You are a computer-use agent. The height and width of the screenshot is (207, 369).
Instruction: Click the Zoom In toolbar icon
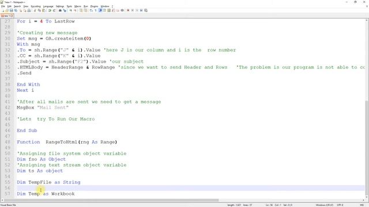pyautogui.click(x=71, y=10)
